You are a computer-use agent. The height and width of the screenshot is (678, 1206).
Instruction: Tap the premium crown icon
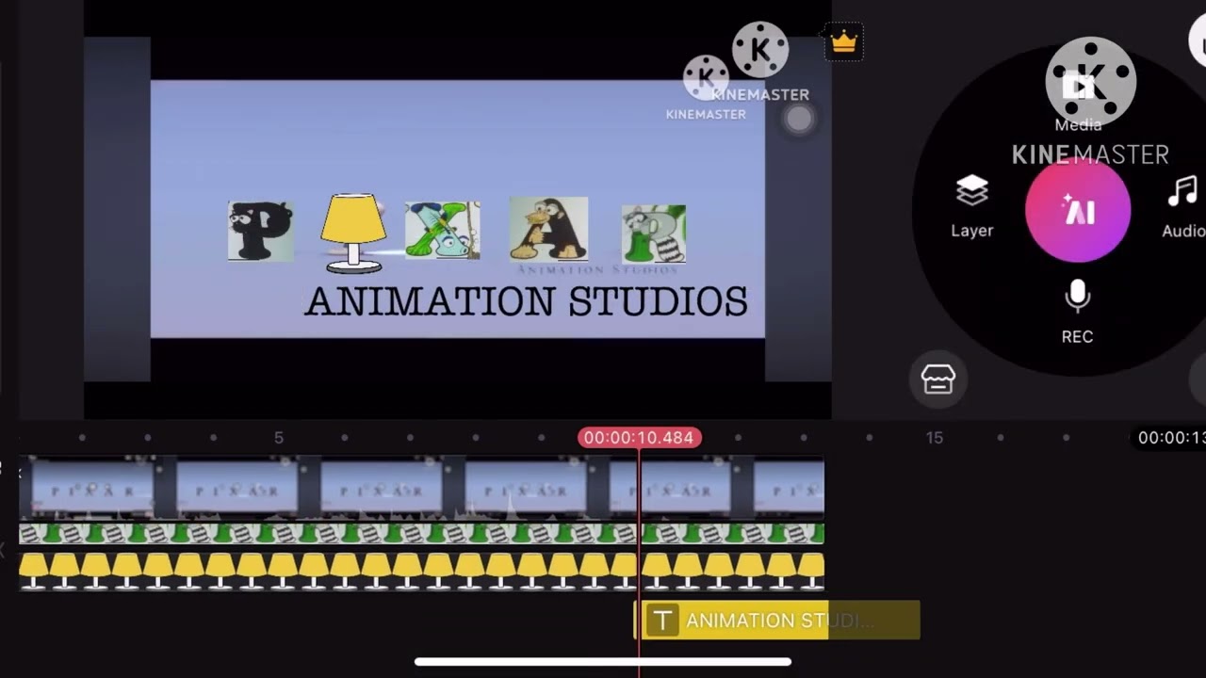(x=843, y=41)
